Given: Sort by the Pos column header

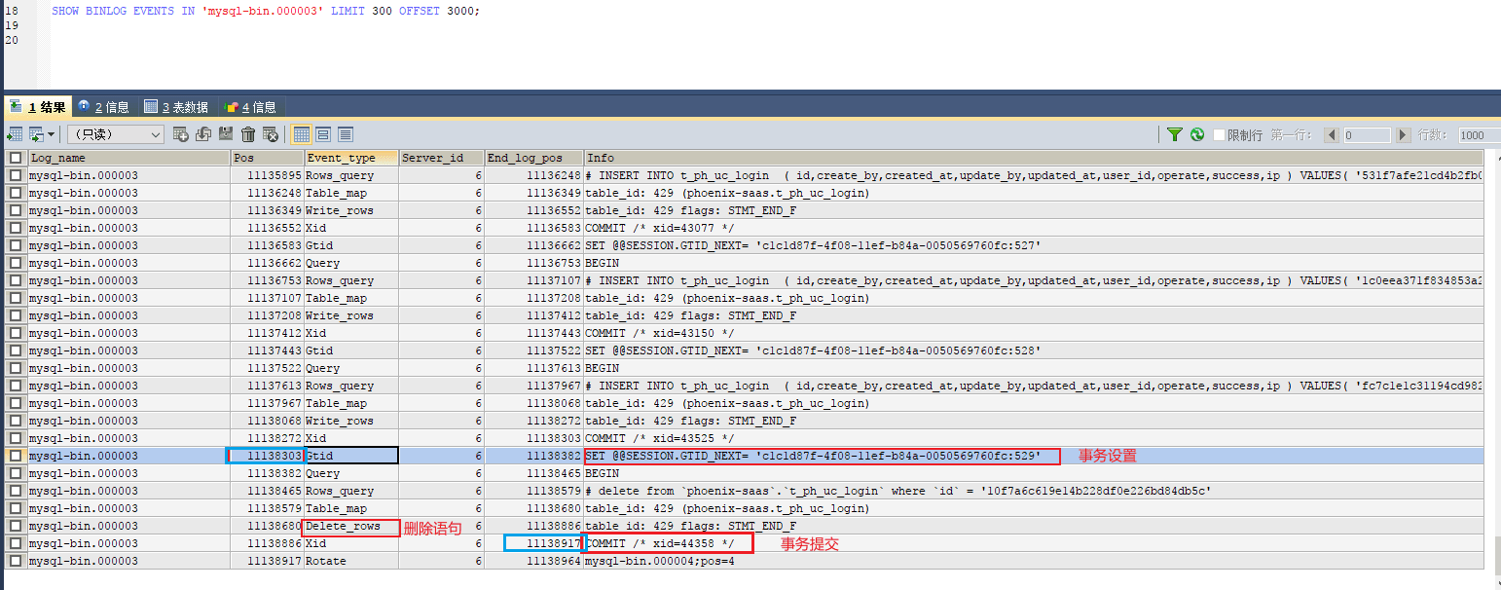Looking at the screenshot, I should (x=268, y=158).
